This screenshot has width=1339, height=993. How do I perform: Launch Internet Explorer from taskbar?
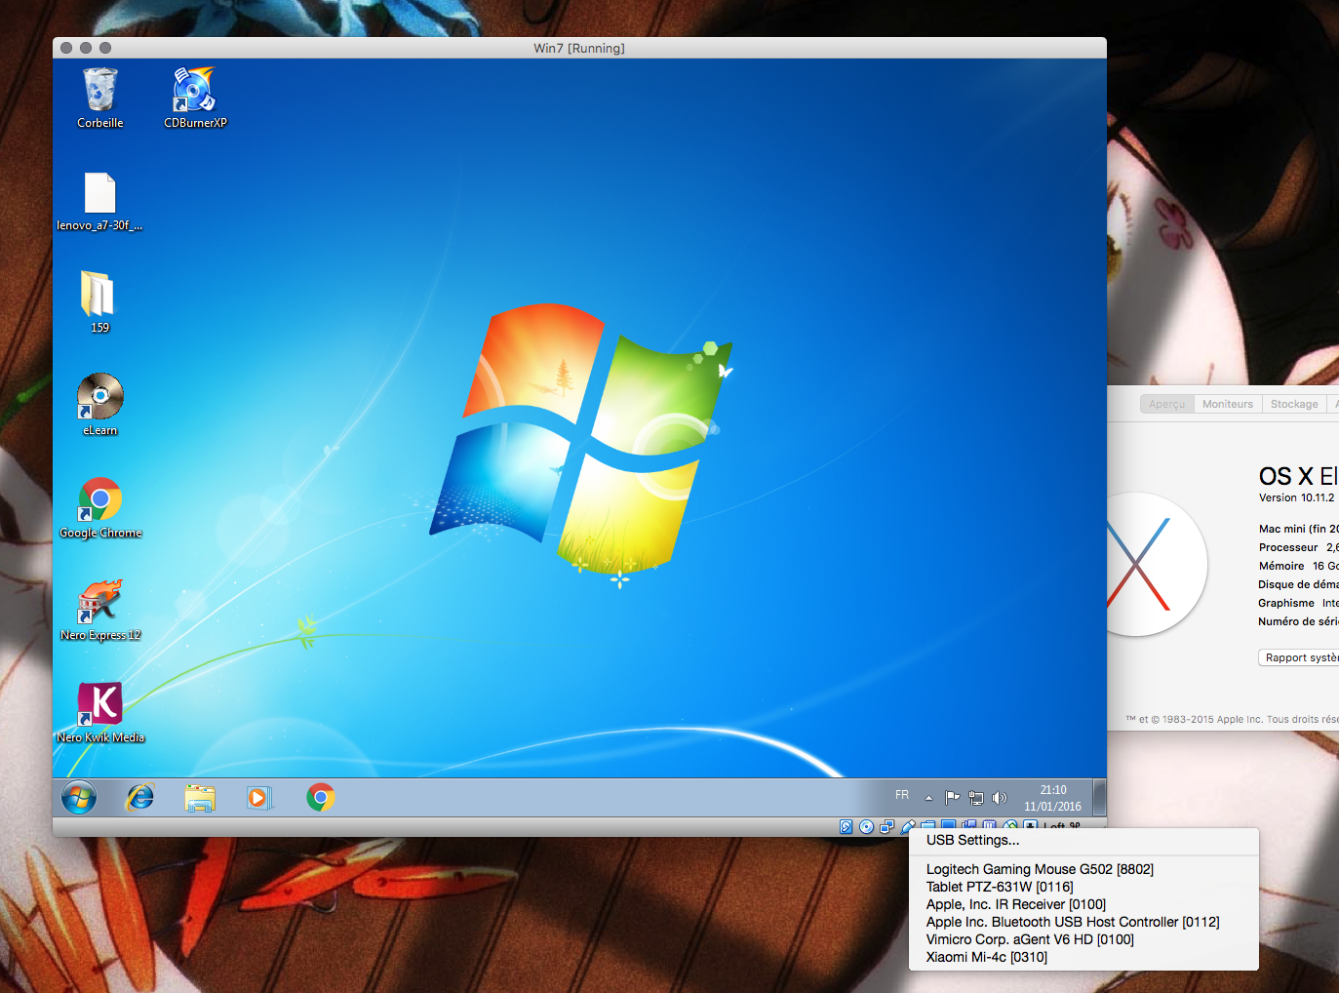click(x=140, y=798)
